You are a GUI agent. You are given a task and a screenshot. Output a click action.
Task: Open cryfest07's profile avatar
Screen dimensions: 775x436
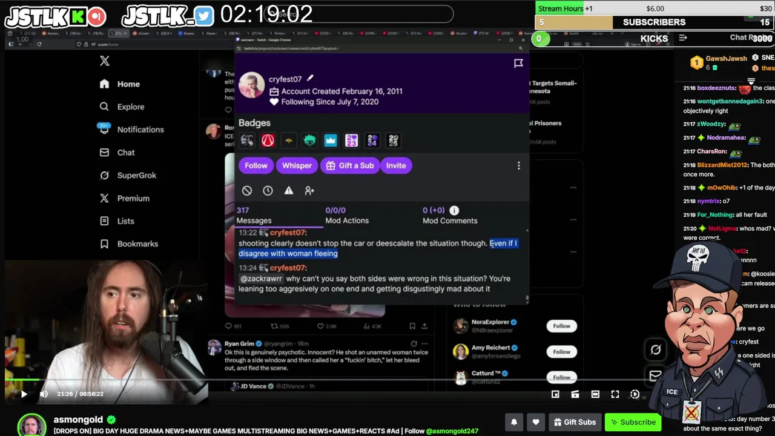(251, 85)
